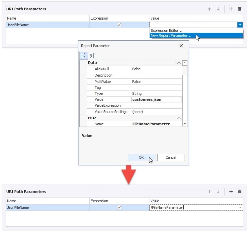Toggle Expression checkbox in top JsonFileName row
Image resolution: width=249 pixels, height=233 pixels.
[120, 25]
